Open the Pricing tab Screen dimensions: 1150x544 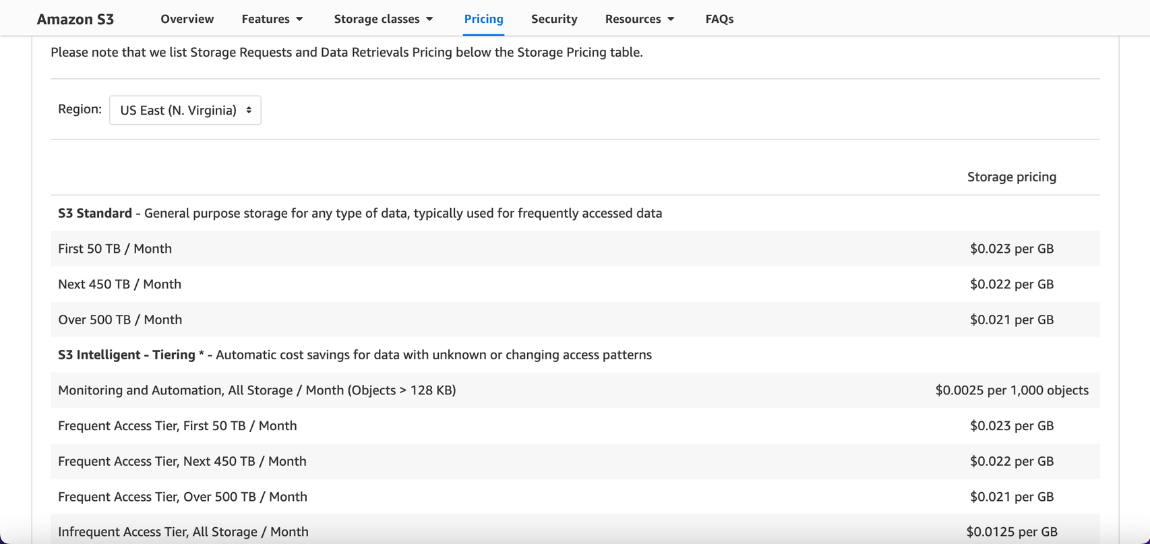(483, 19)
